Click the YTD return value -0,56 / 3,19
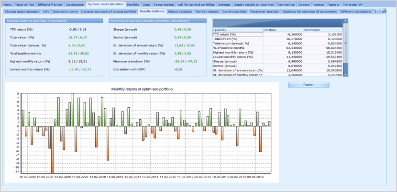397x192 pixels. click(x=77, y=29)
